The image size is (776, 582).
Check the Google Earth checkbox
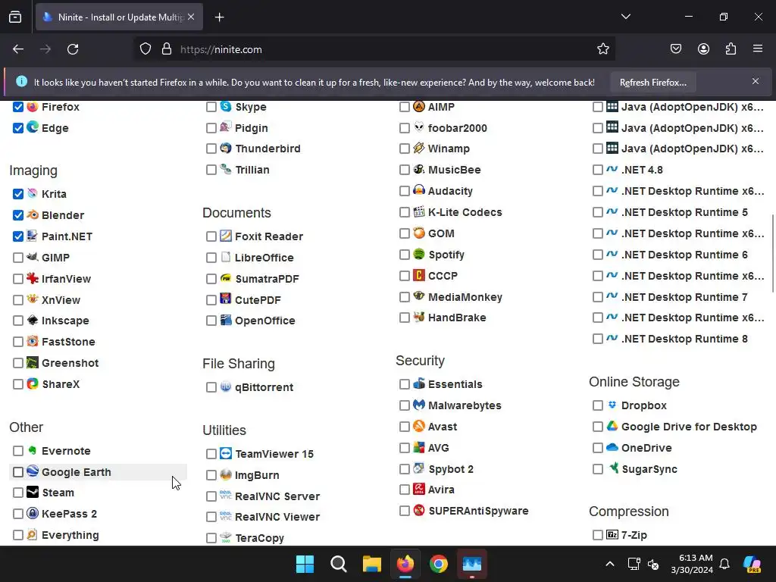(18, 472)
